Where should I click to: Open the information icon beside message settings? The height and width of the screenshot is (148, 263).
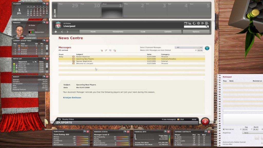pyautogui.click(x=207, y=48)
